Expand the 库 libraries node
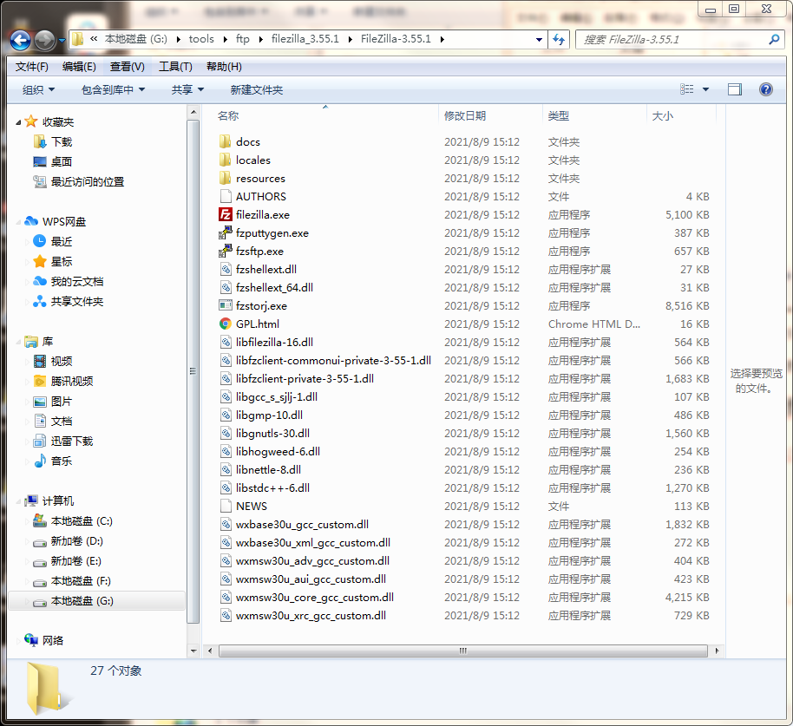 tap(19, 342)
